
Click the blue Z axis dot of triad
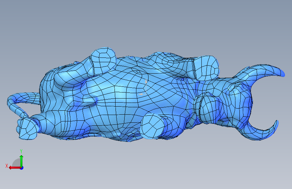point(22,168)
